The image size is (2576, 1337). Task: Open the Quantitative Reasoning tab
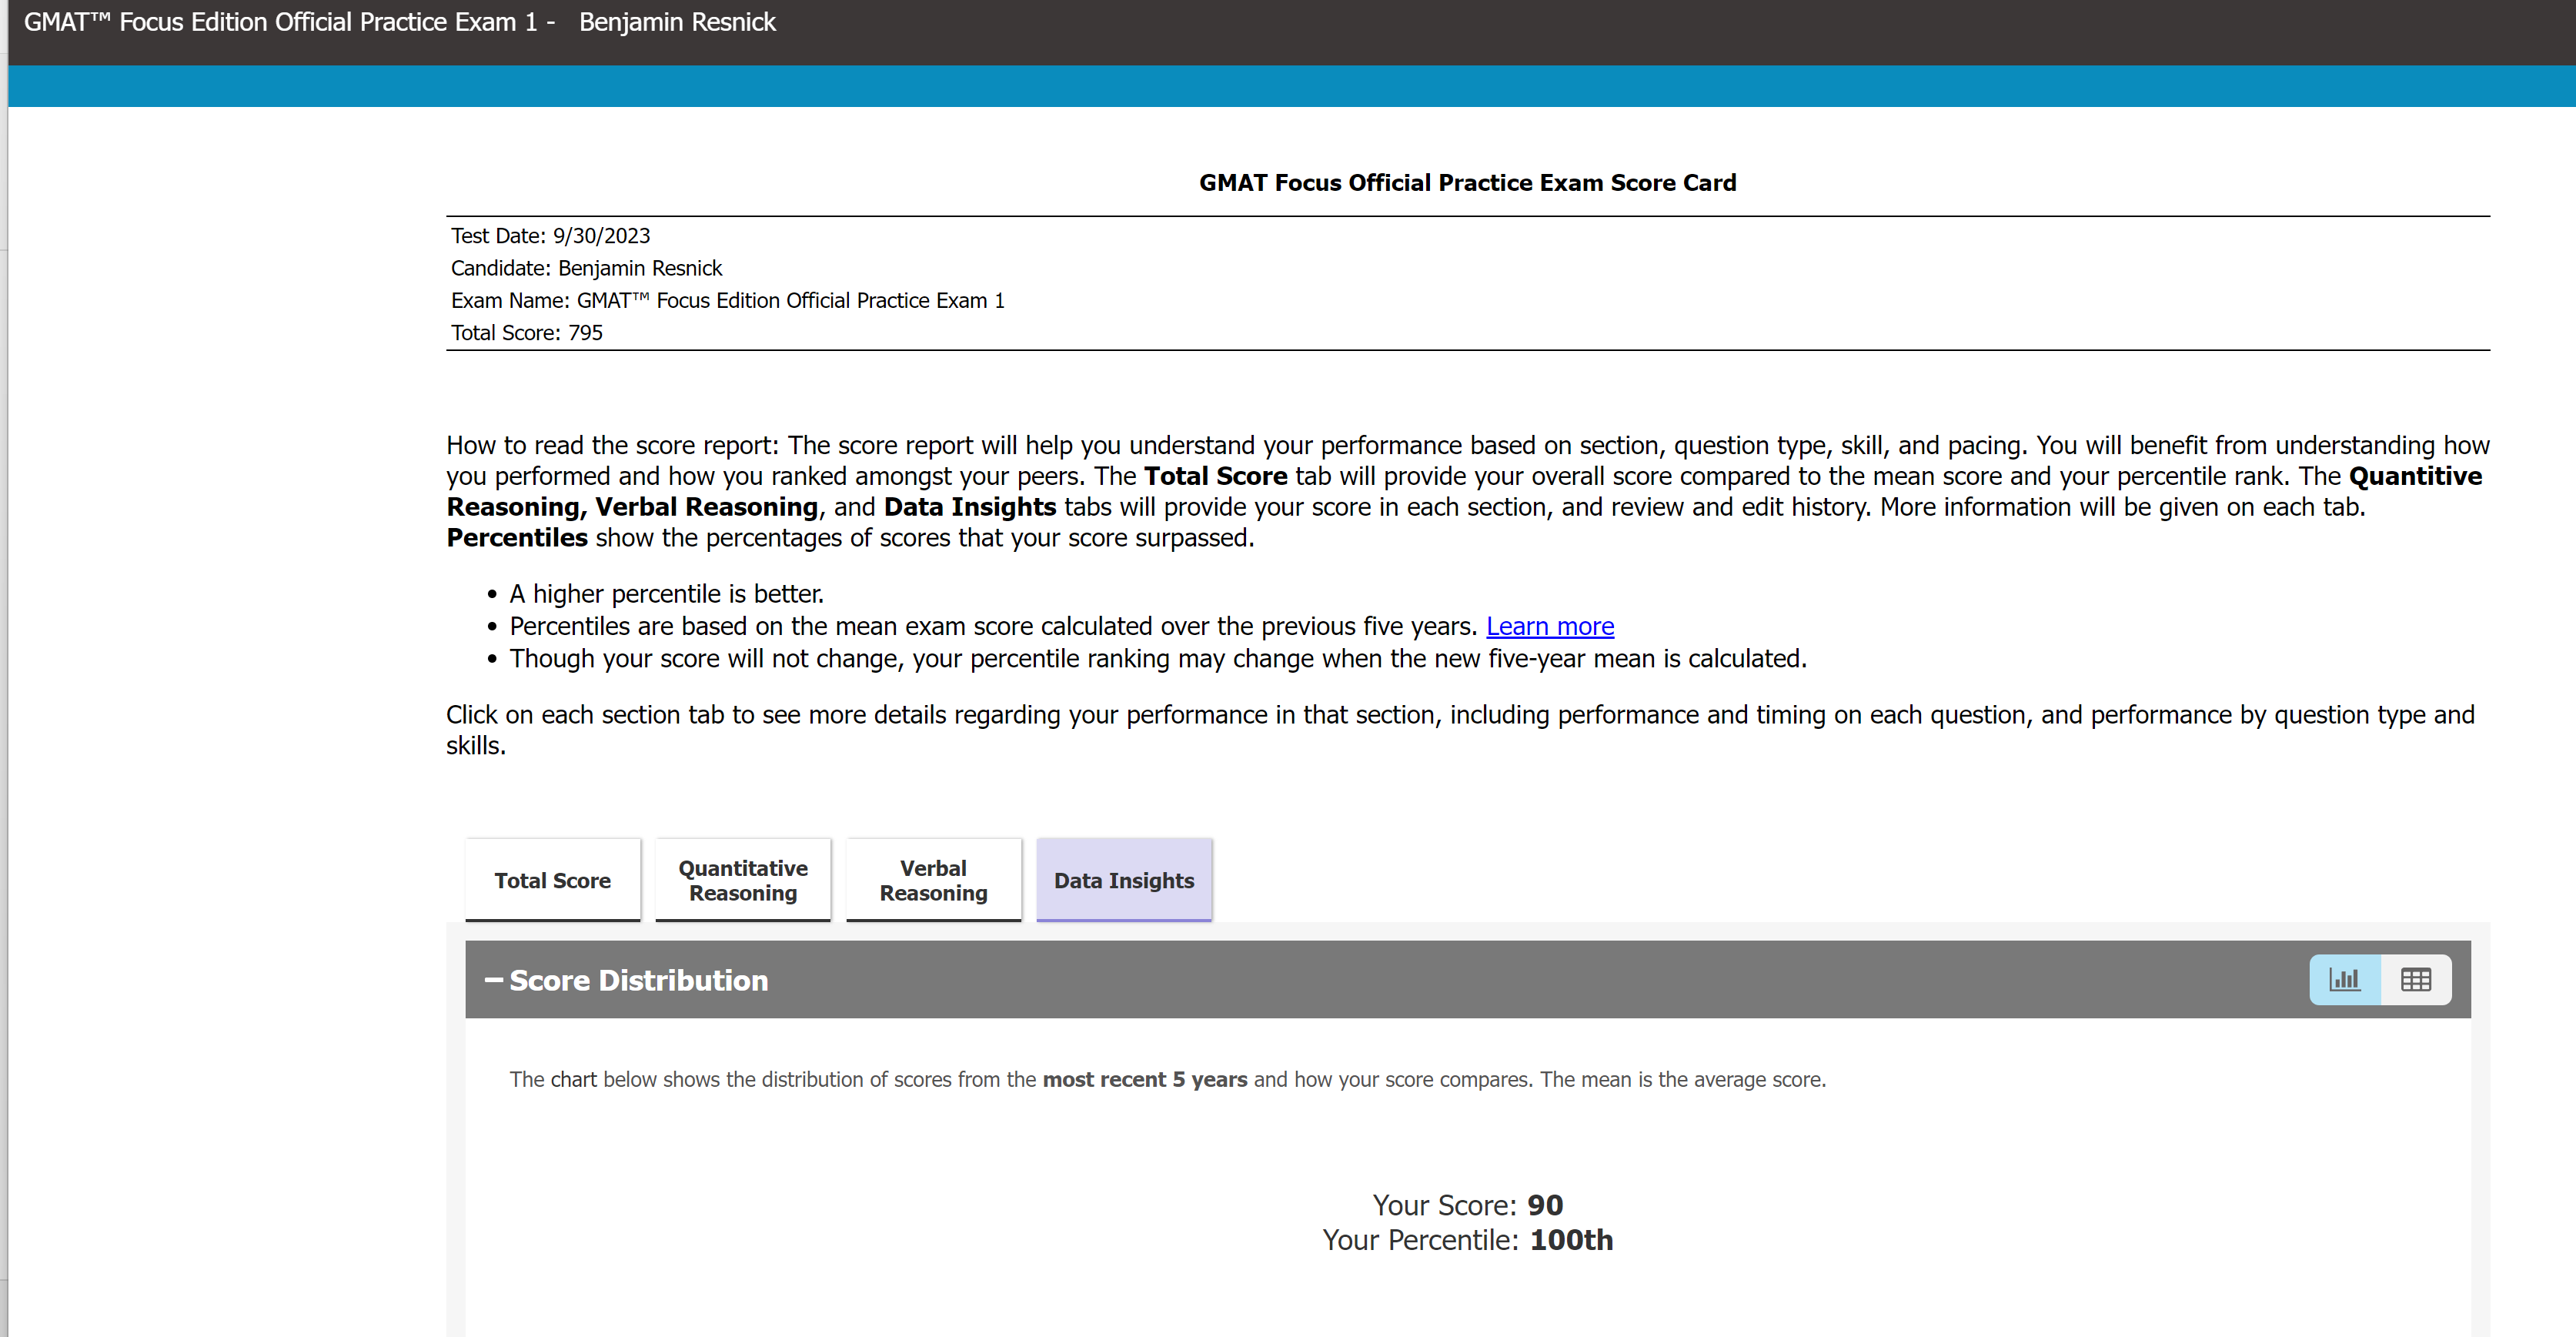click(743, 880)
